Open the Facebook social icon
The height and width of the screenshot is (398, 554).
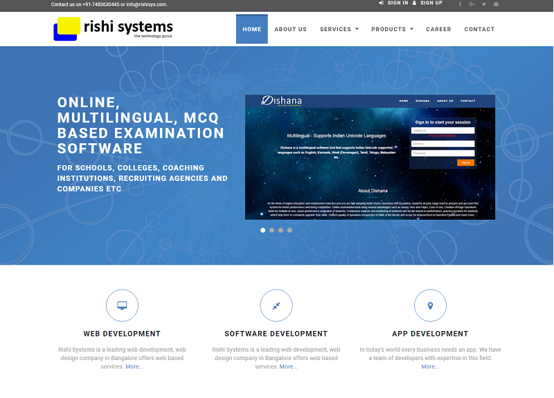pyautogui.click(x=460, y=4)
